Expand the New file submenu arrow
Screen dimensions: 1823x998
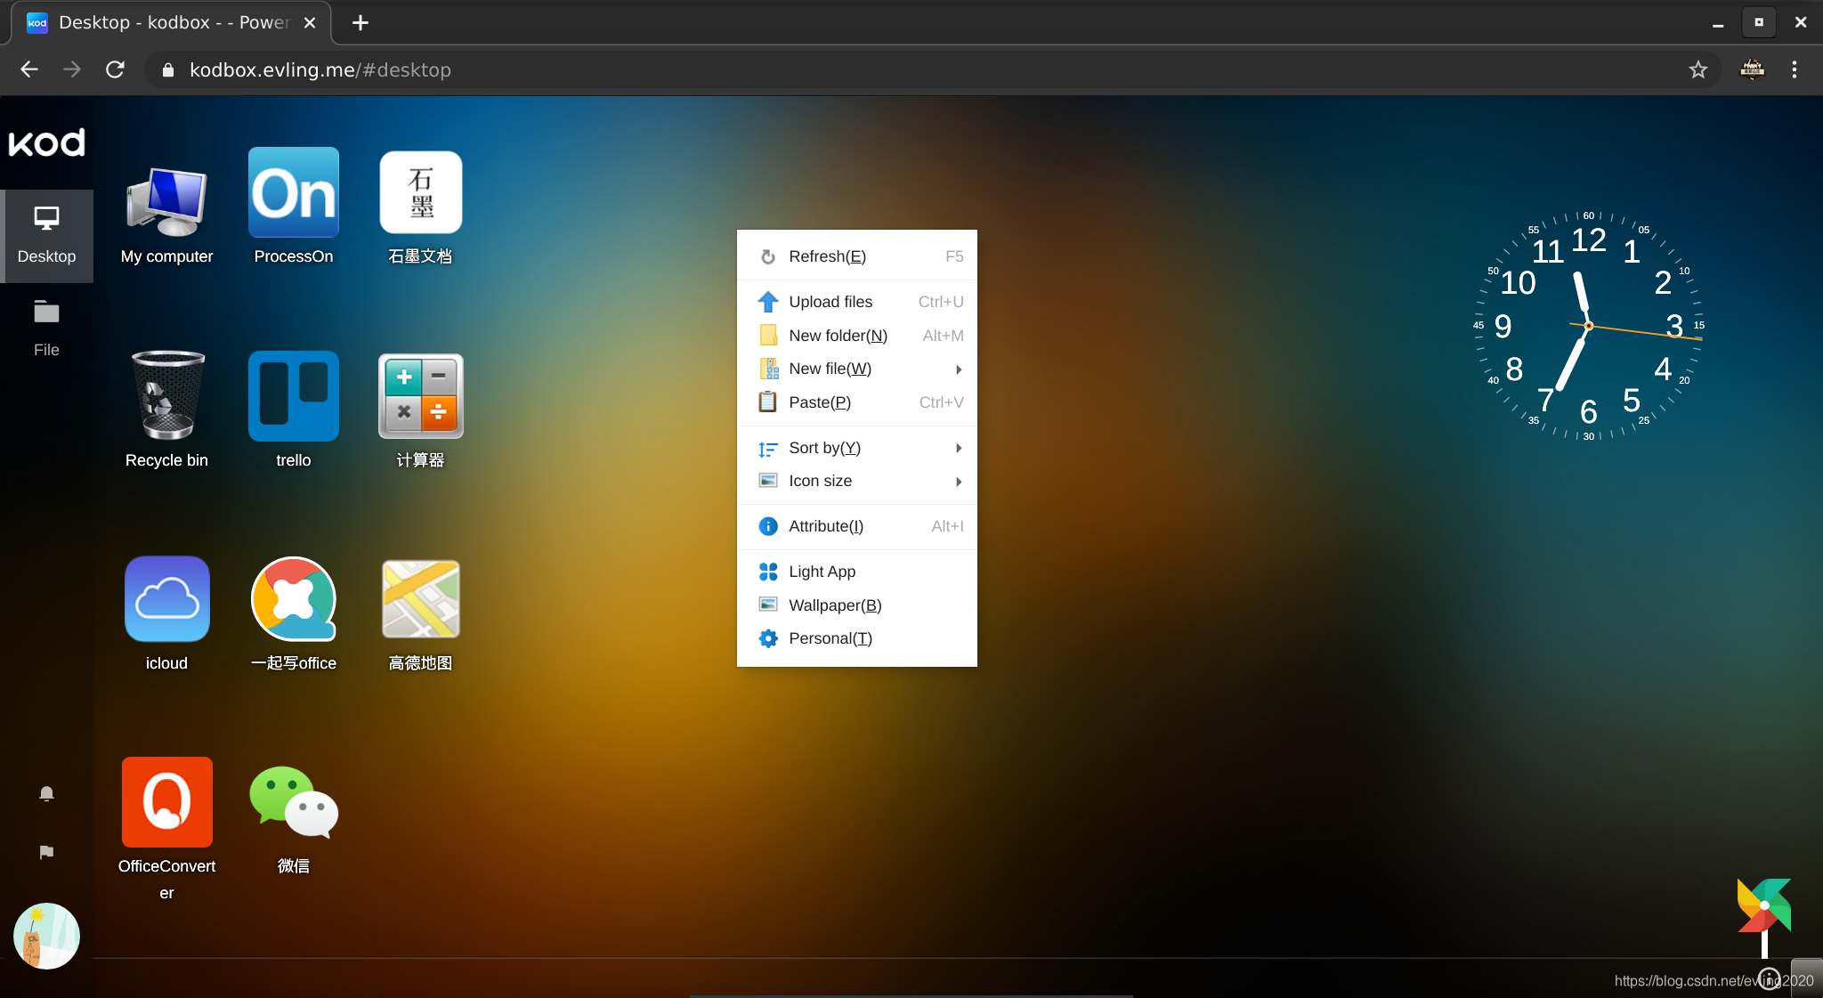[959, 369]
